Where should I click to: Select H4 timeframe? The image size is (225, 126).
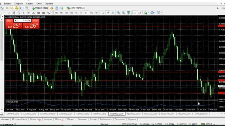[x=81, y=13]
